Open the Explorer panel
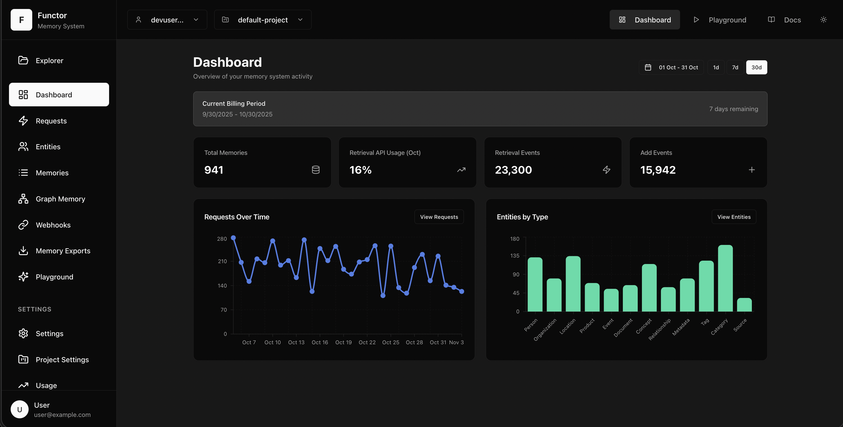The width and height of the screenshot is (843, 427). (x=49, y=61)
